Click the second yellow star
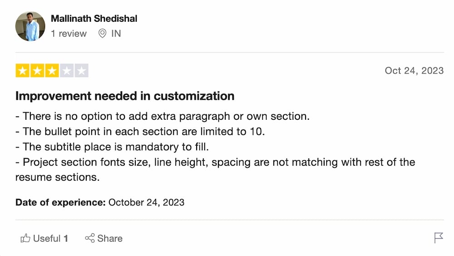Screen dimensions: 454x256 click(x=37, y=71)
